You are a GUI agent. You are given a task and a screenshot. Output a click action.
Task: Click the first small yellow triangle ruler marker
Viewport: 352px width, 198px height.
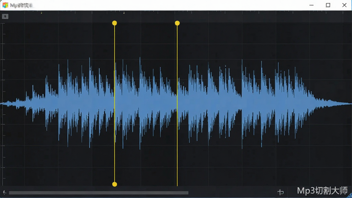point(41,13)
